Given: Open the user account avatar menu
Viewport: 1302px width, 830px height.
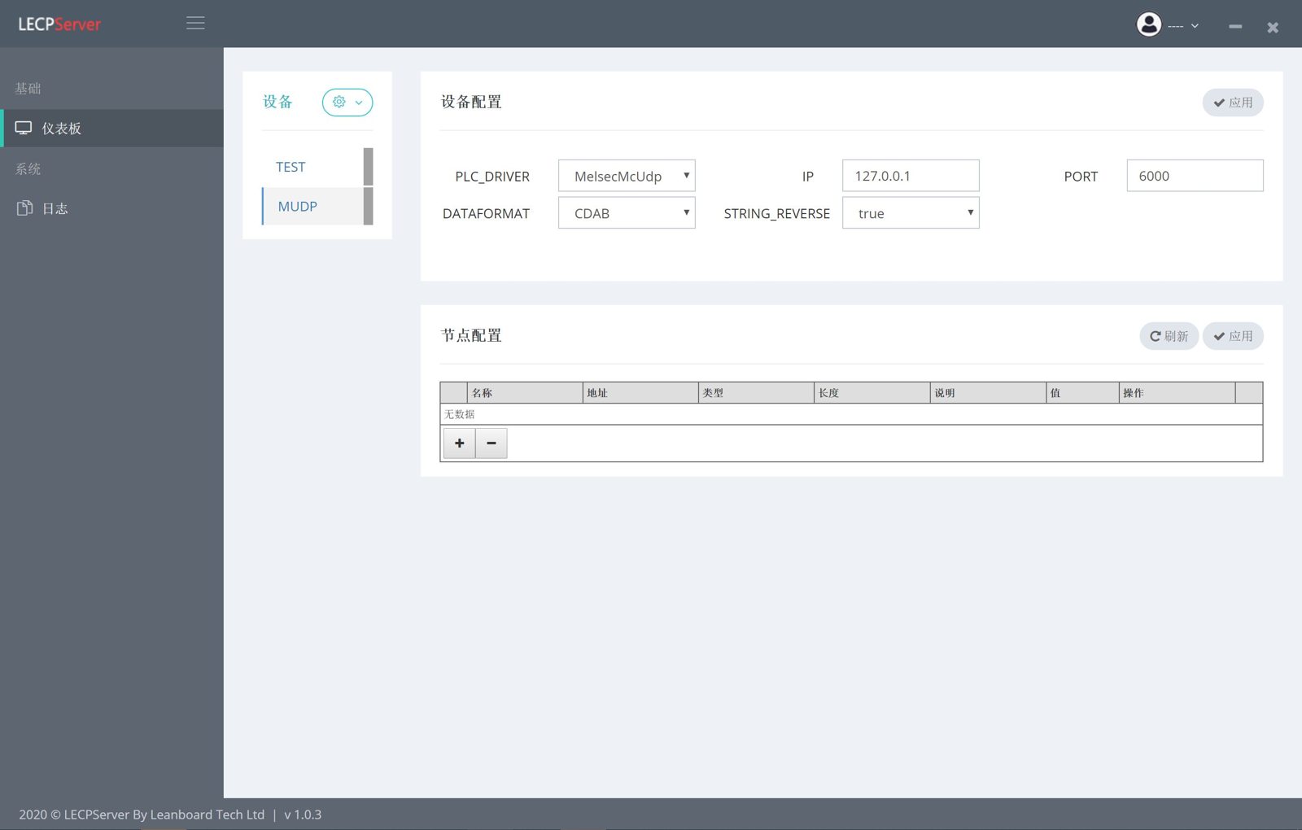Looking at the screenshot, I should tap(1167, 25).
